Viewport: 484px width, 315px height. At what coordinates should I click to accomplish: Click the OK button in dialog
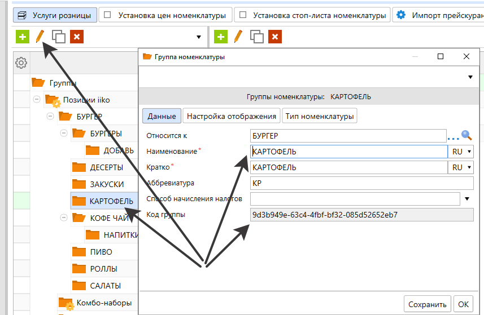coord(463,304)
